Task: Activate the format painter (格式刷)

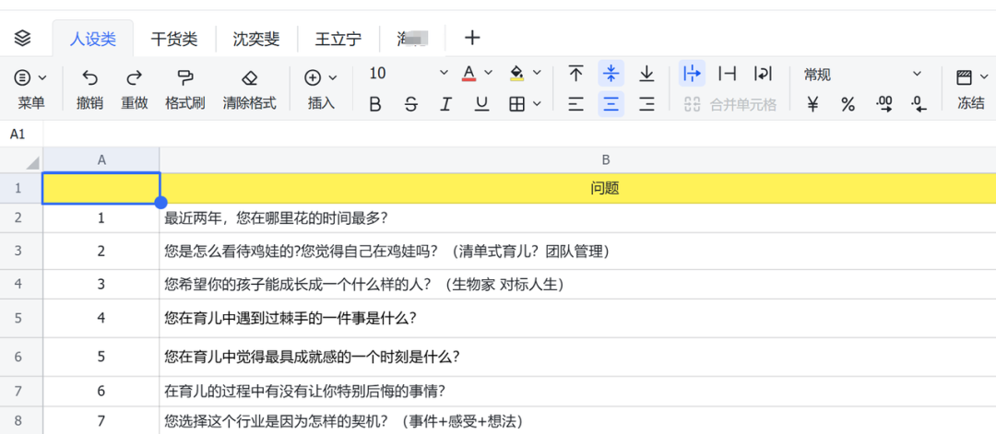Action: pos(184,77)
